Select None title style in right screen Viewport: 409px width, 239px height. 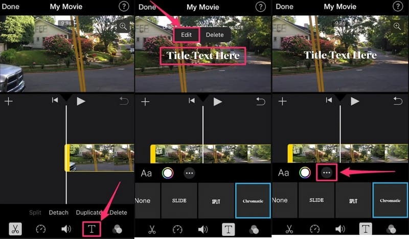(285, 200)
